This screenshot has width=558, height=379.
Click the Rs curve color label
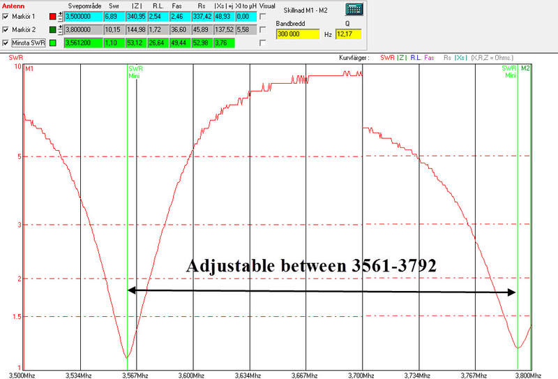point(447,58)
